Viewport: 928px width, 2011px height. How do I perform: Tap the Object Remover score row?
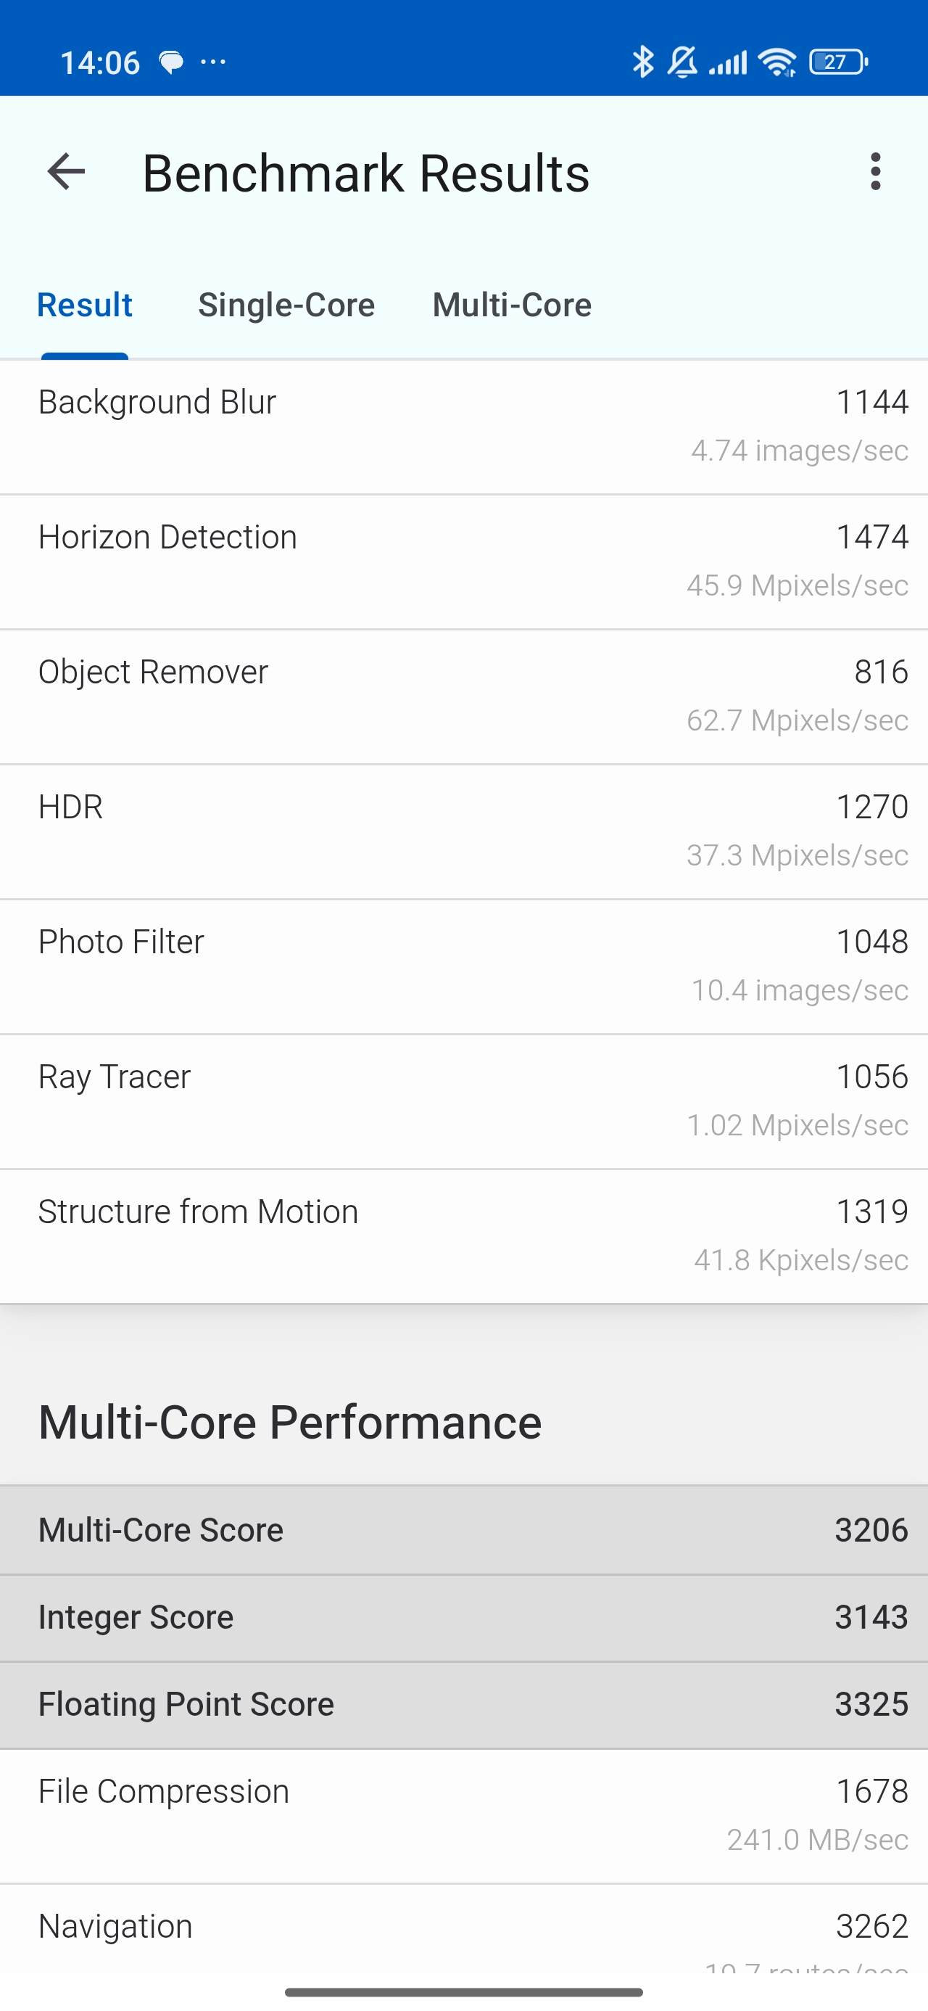(x=463, y=696)
